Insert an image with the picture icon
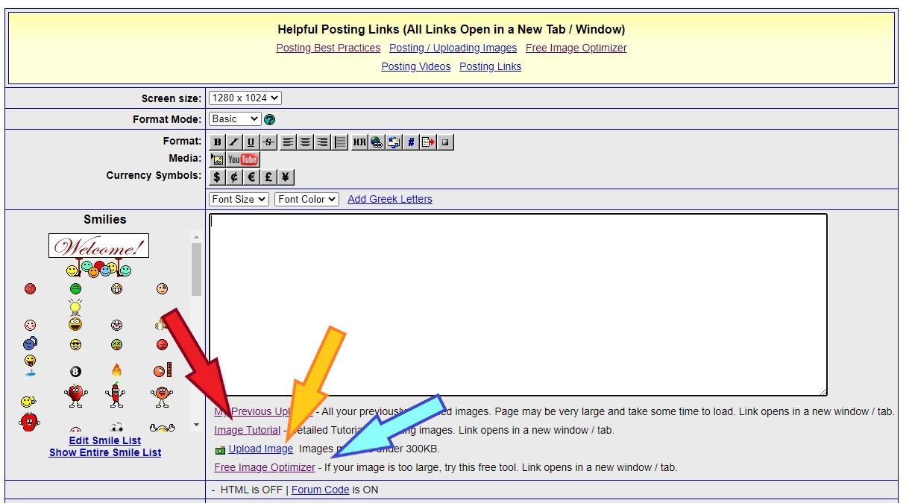912x503 pixels. tap(217, 159)
